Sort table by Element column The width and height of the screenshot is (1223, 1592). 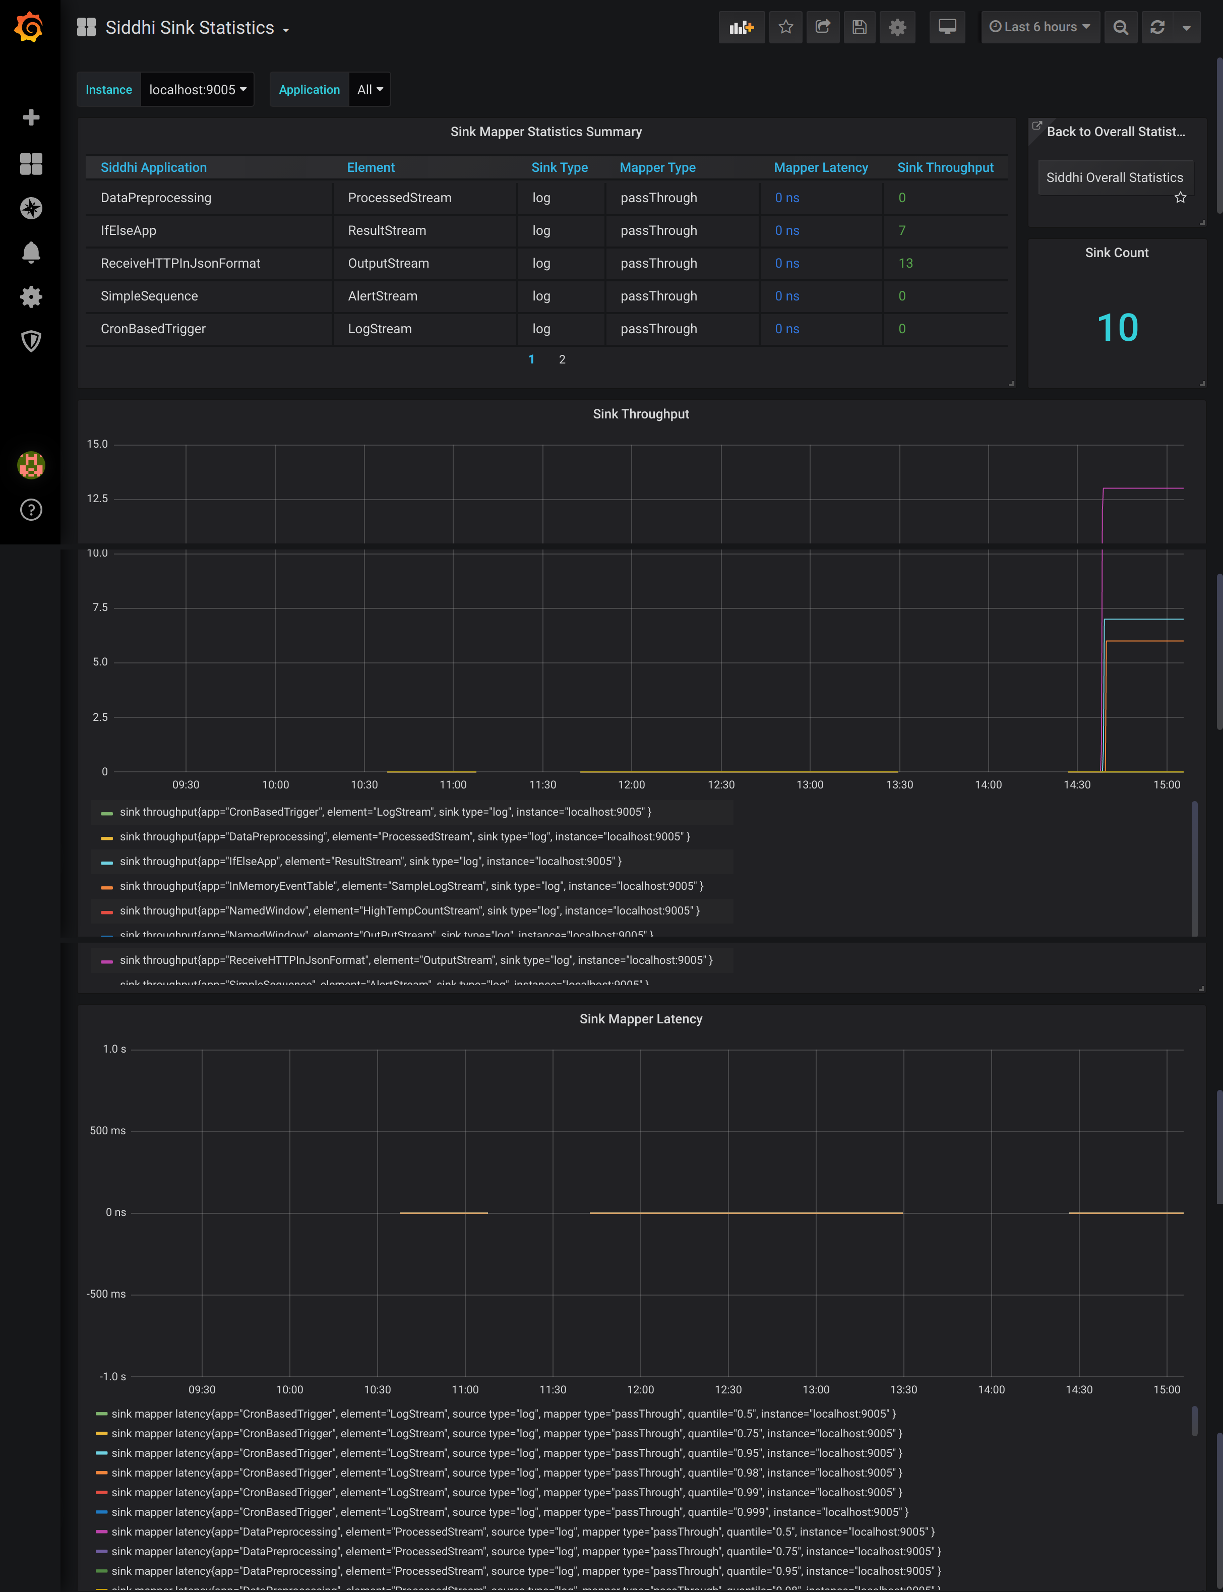(x=371, y=167)
